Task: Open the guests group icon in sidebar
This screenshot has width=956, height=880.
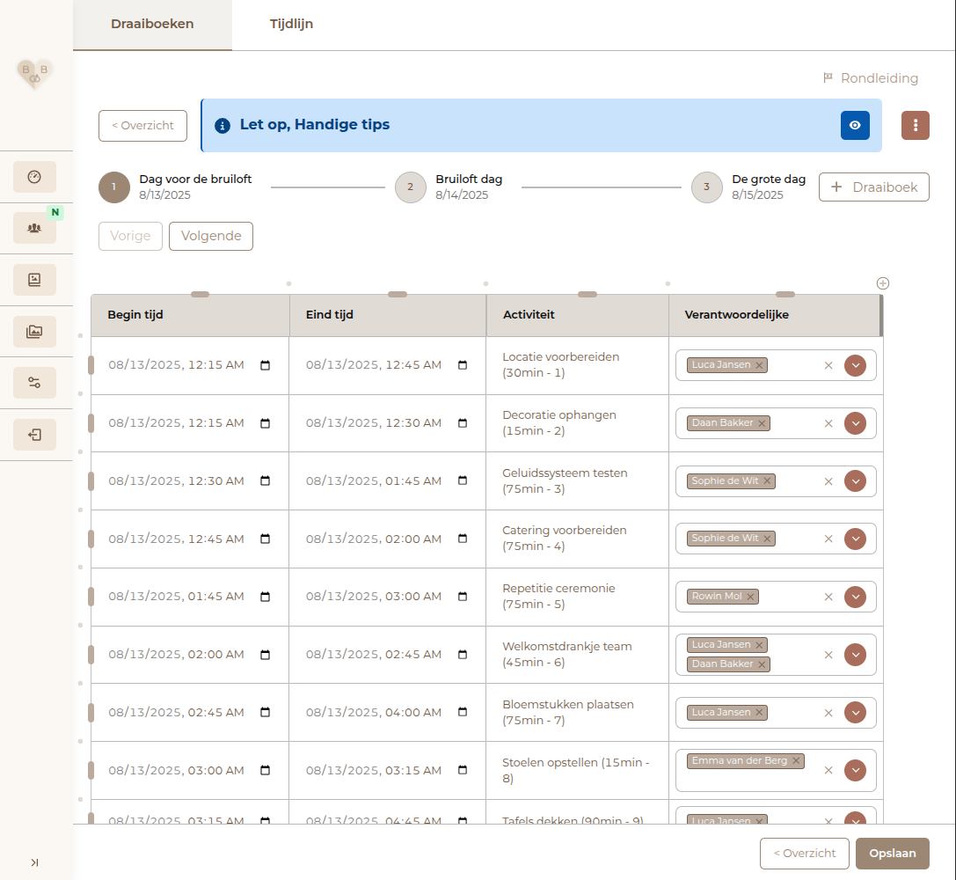Action: click(x=35, y=228)
